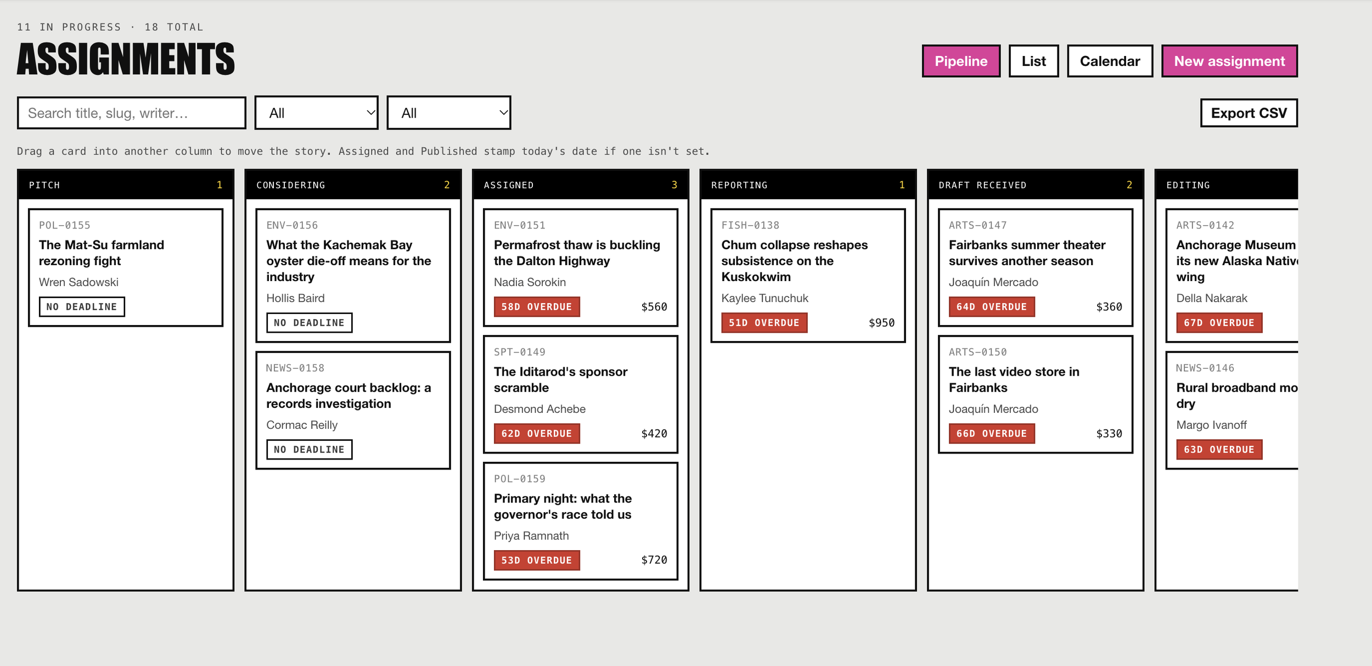
Task: Open the Kachemak Bay oyster die-off card
Action: tap(353, 275)
